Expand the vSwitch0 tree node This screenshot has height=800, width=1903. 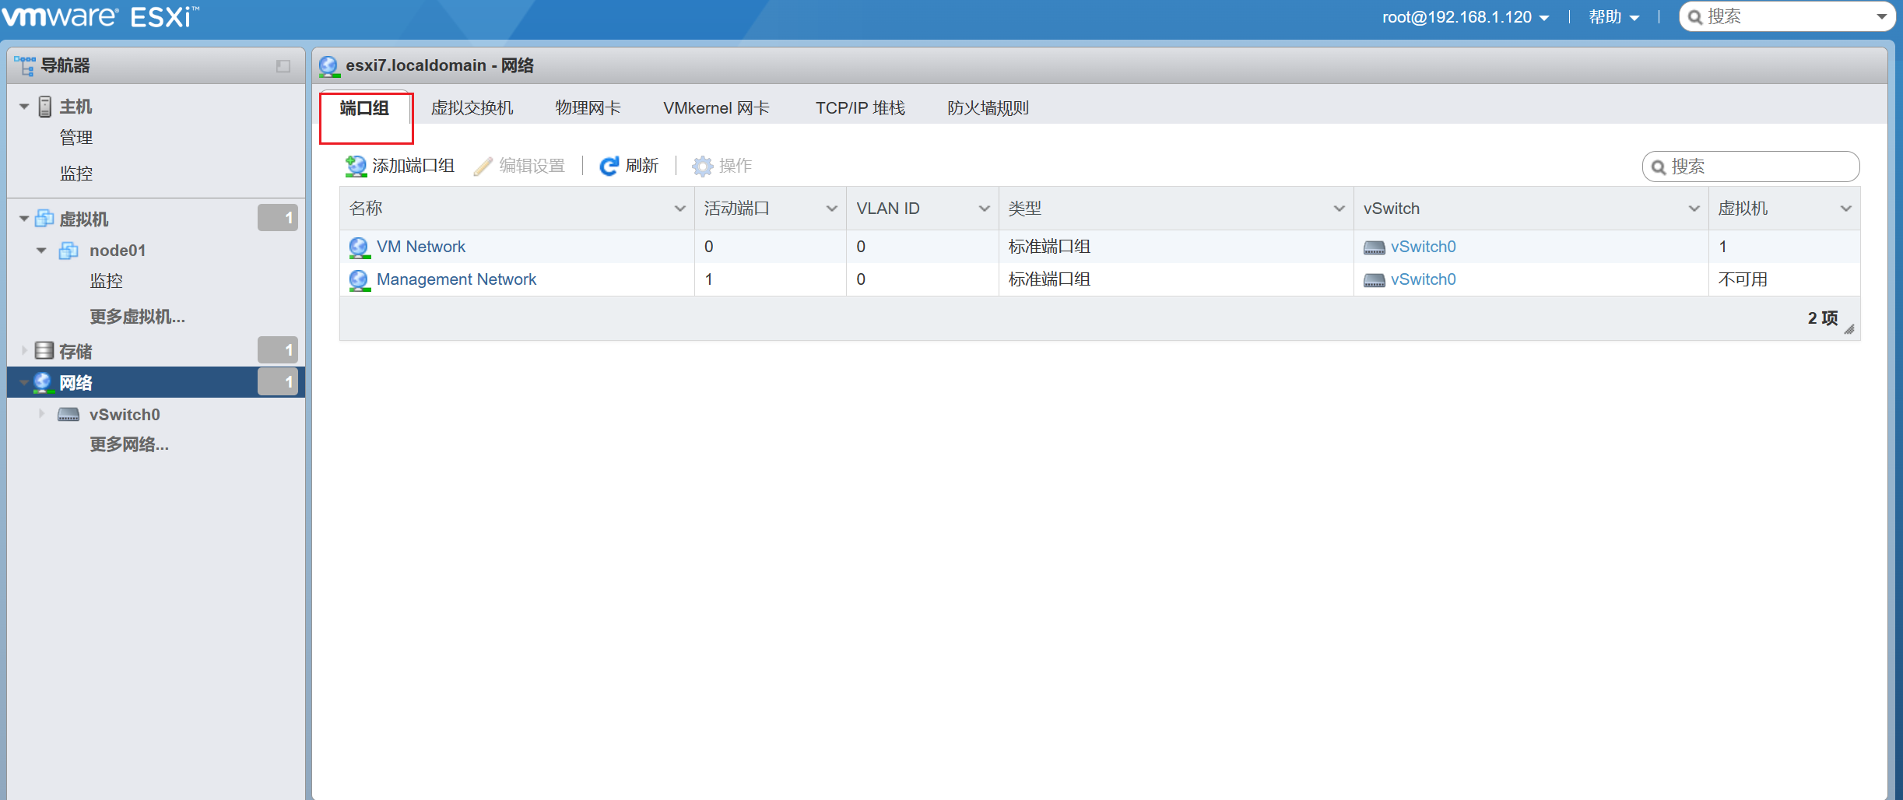(41, 414)
